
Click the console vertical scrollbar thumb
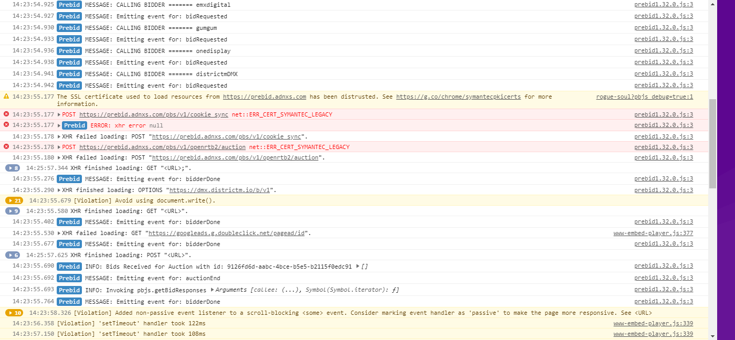[712, 143]
